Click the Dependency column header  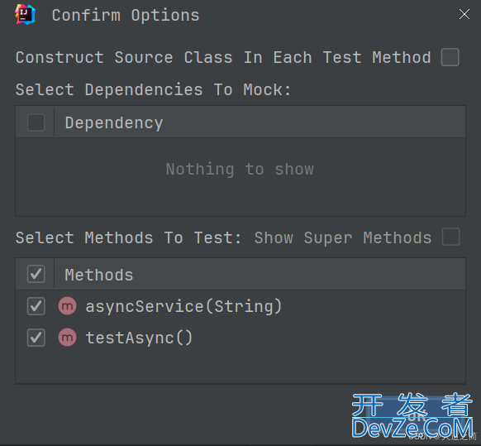[114, 122]
